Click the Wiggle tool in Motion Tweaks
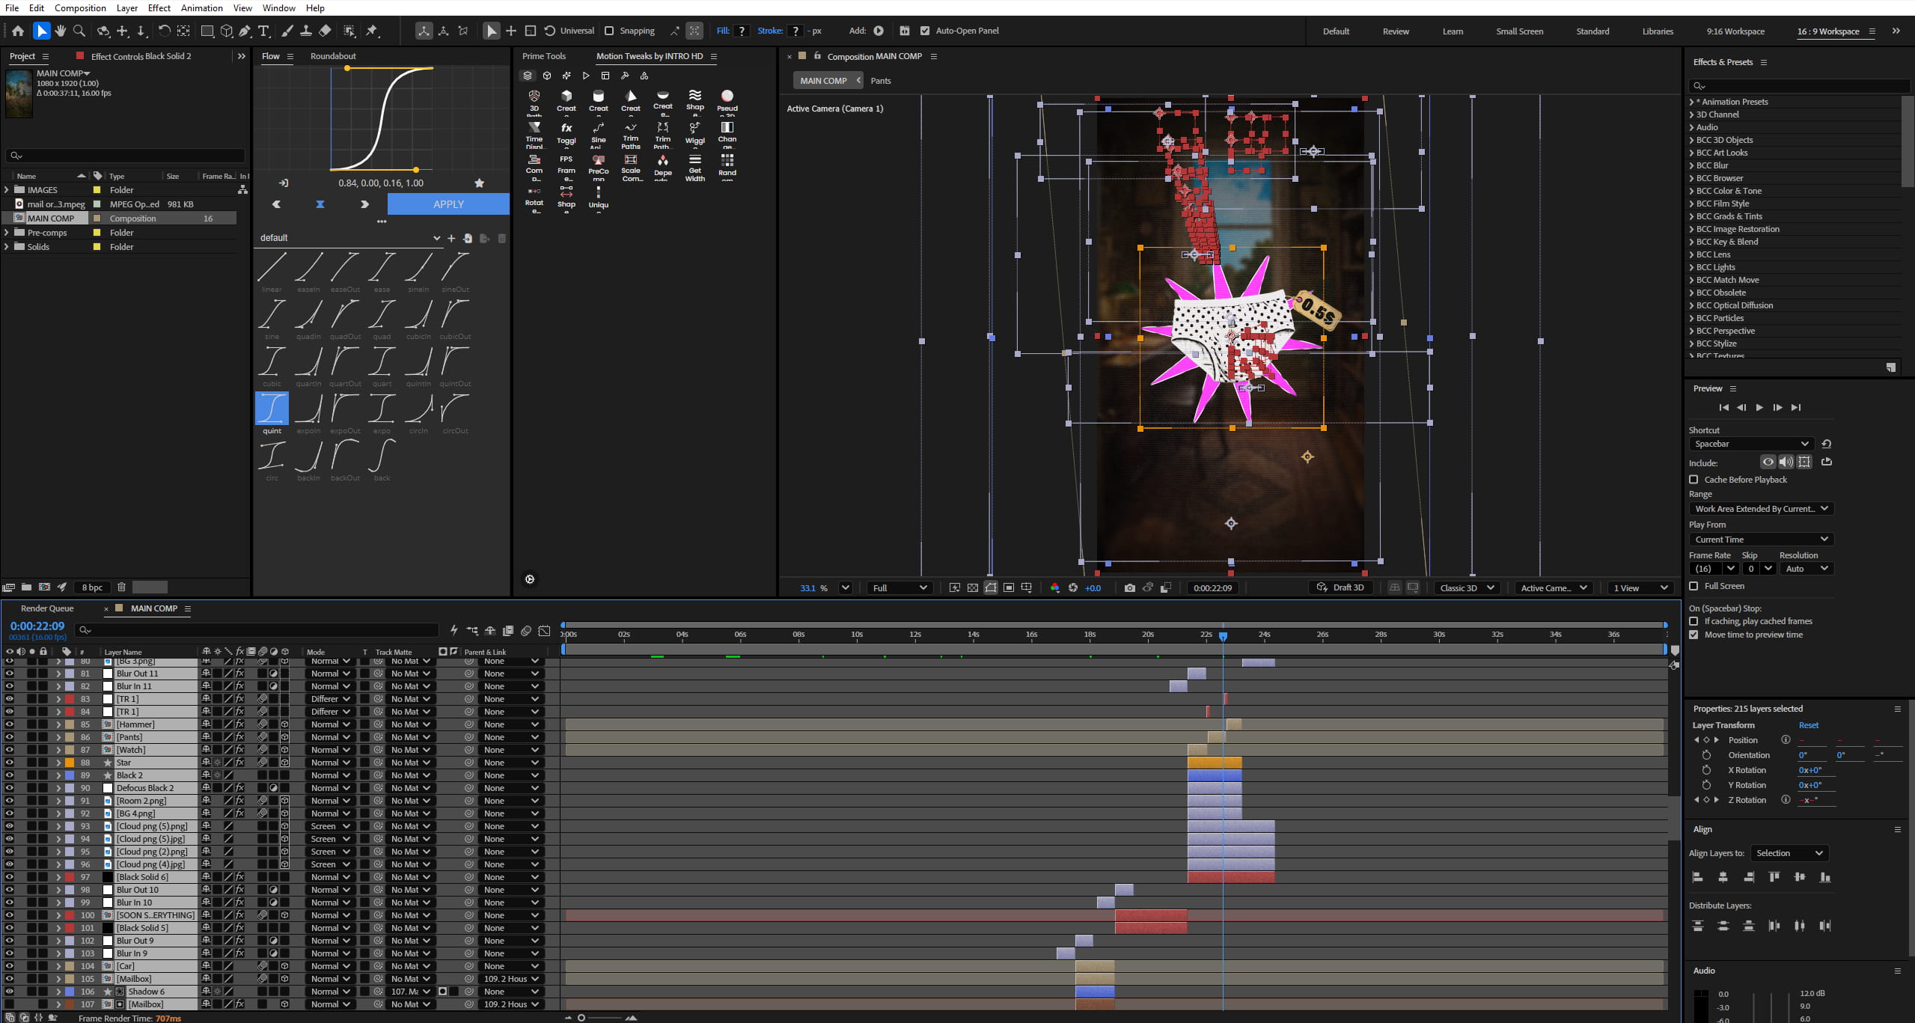The image size is (1915, 1023). click(x=695, y=132)
